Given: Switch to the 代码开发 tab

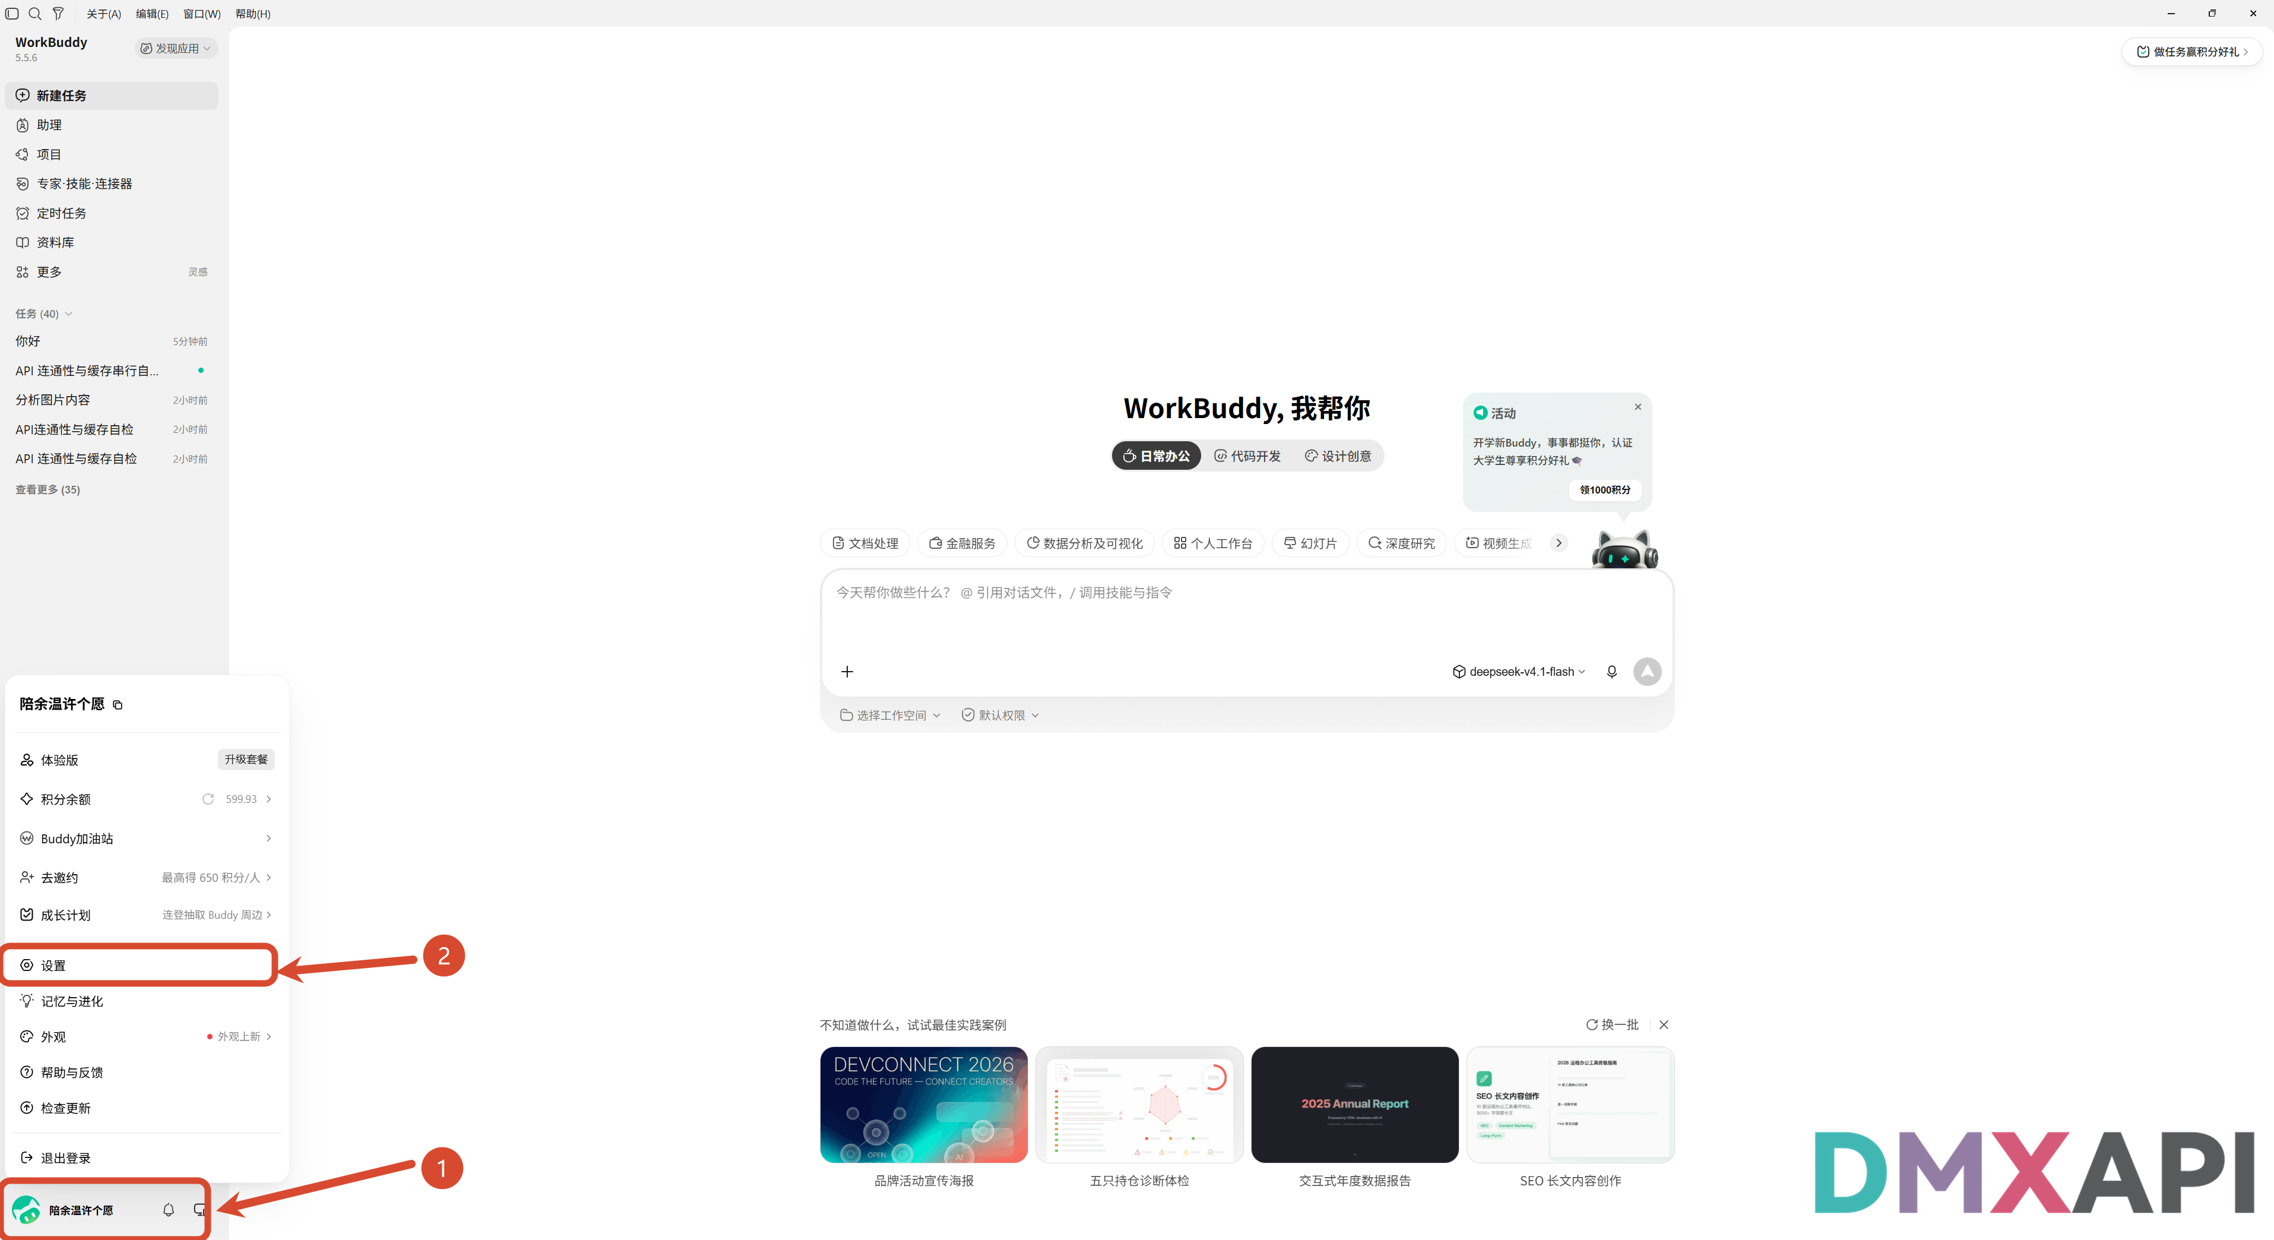Looking at the screenshot, I should tap(1247, 455).
